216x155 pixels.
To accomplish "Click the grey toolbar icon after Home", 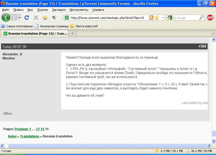I will click(54, 17).
